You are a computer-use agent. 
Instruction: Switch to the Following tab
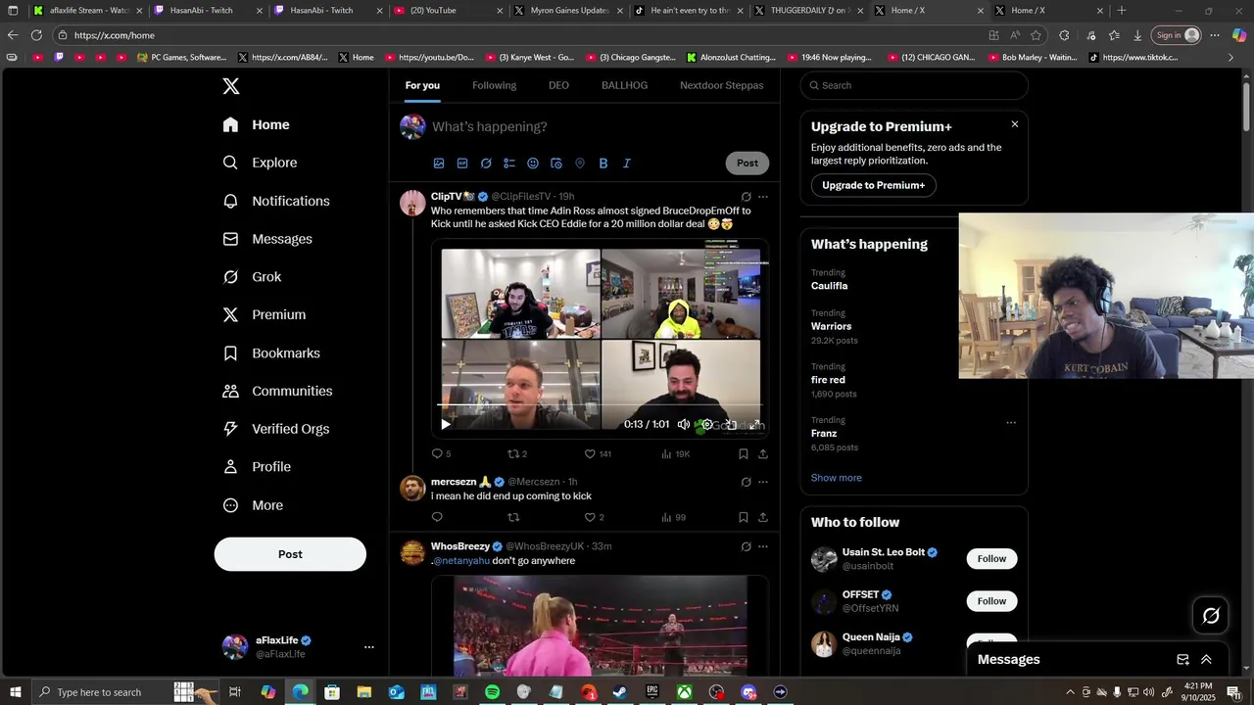494,85
